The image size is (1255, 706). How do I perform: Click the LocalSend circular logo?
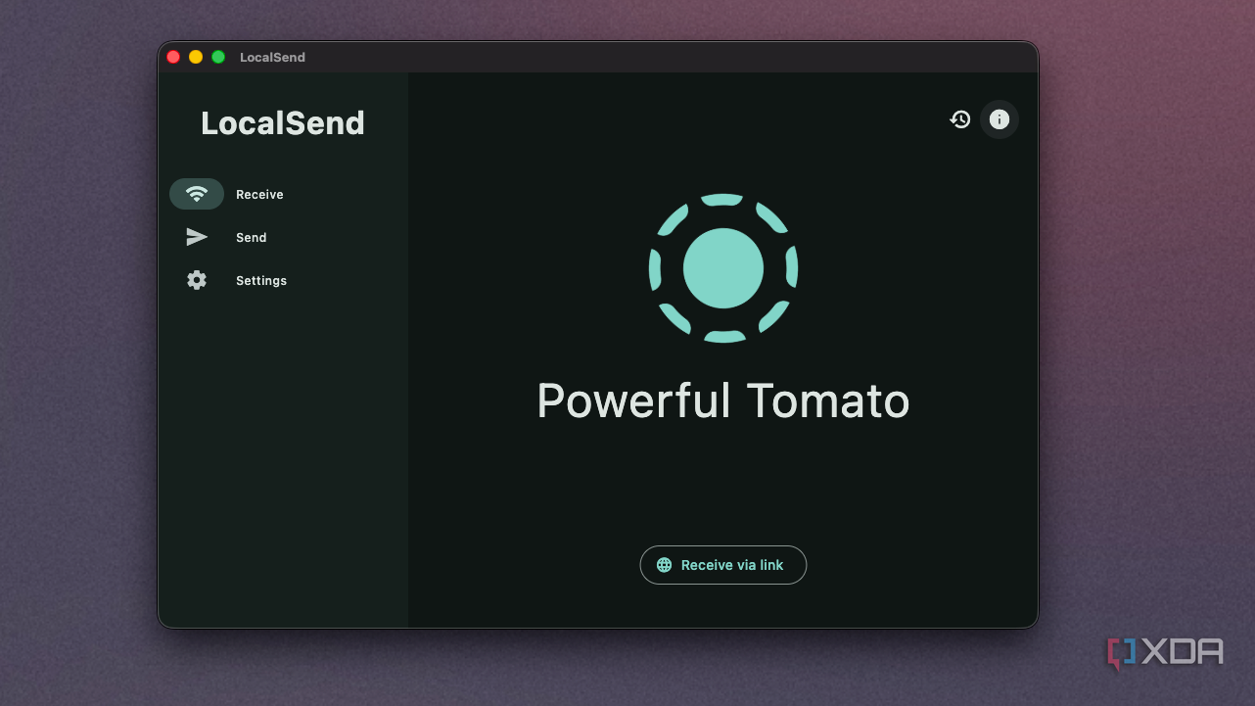tap(723, 268)
